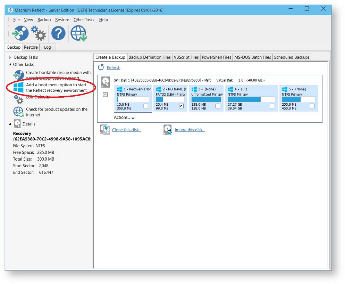Minimize the Macrium Reflect window

point(291,9)
